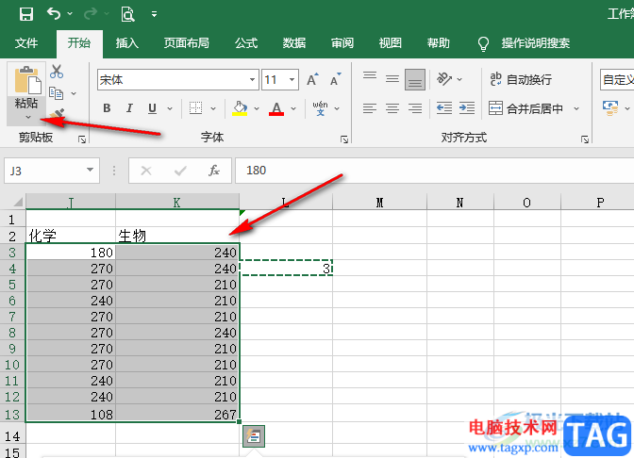Open font color dropdown arrow
This screenshot has height=458, width=634.
point(293,108)
